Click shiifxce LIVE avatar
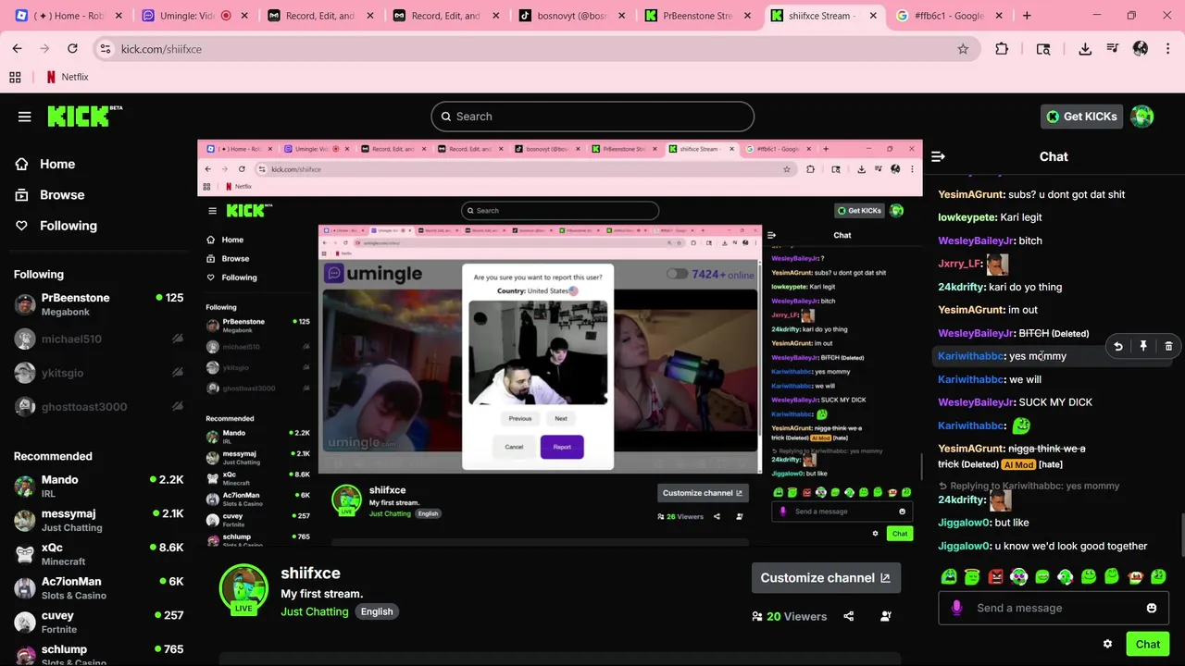 pyautogui.click(x=243, y=589)
